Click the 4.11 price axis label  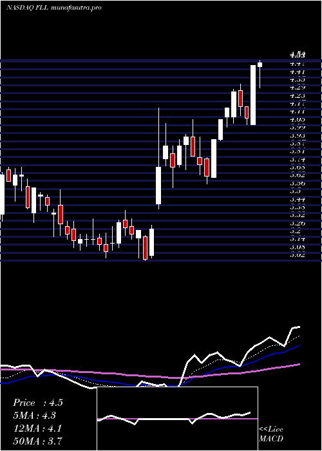tap(298, 111)
